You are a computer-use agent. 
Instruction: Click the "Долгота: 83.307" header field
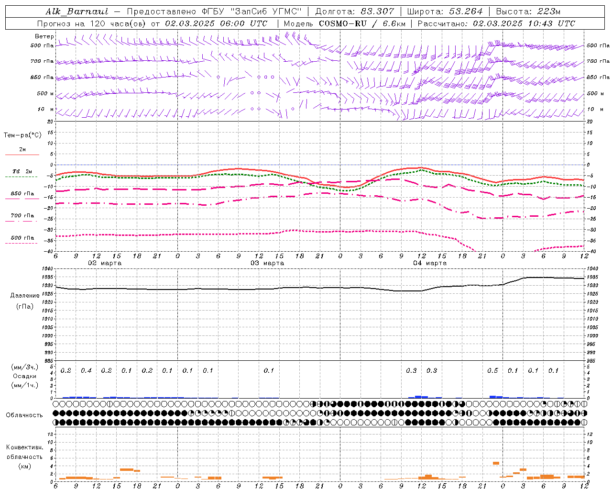click(x=355, y=11)
